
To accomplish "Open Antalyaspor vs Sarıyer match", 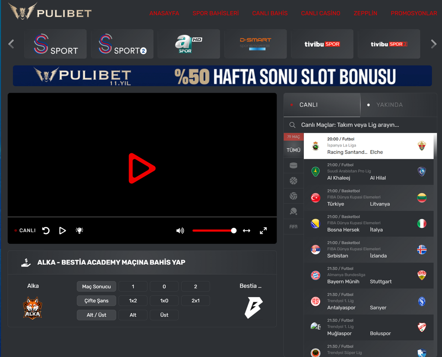I will coord(369,301).
